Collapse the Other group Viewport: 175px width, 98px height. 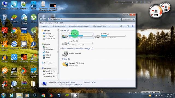61,59
